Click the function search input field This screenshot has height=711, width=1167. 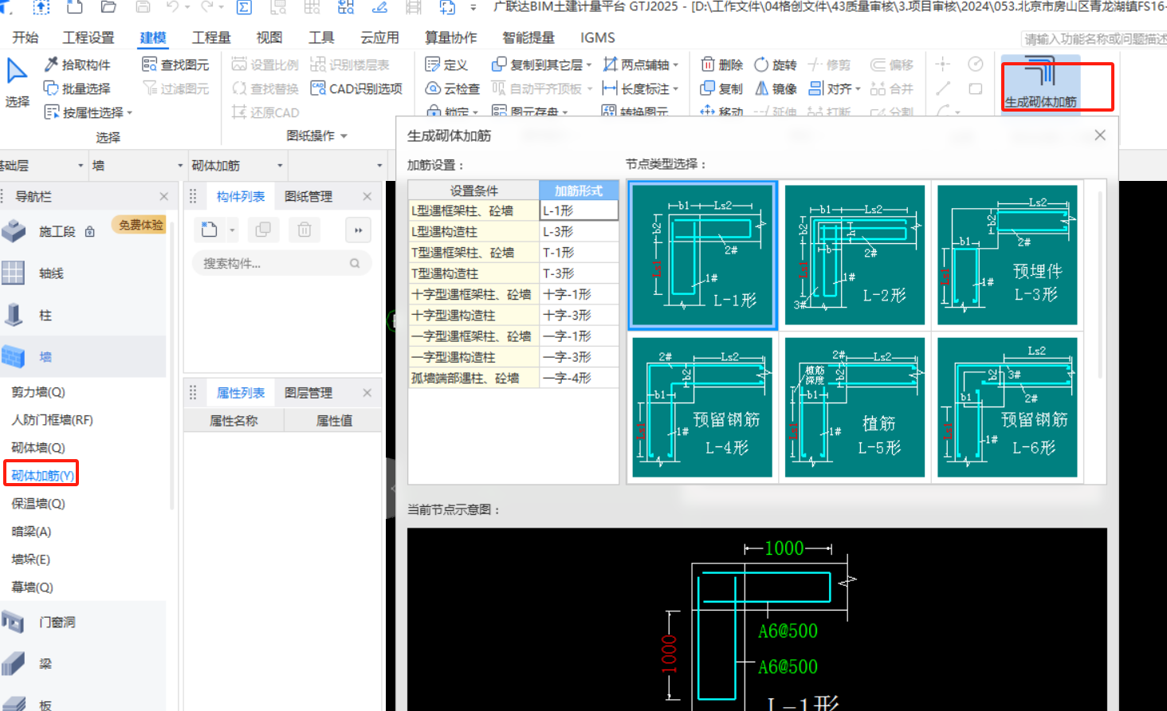pyautogui.click(x=1094, y=39)
